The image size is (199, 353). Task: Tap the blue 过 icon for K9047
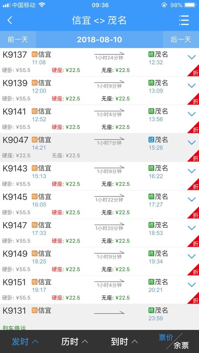151,140
